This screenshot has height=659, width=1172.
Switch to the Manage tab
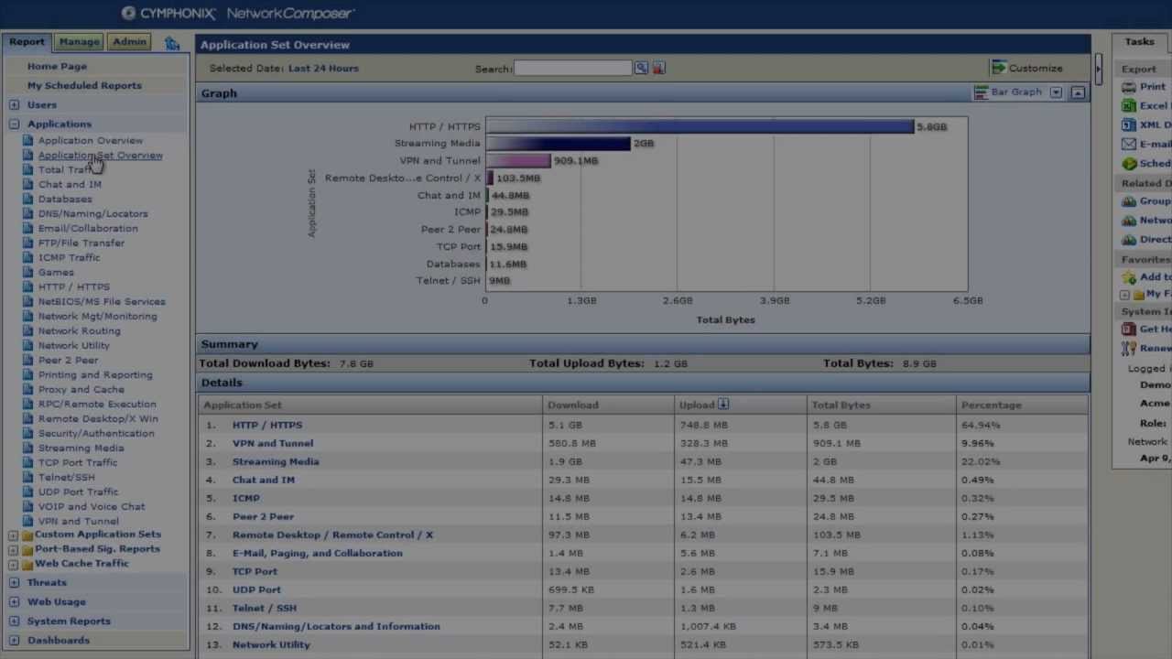pyautogui.click(x=79, y=42)
